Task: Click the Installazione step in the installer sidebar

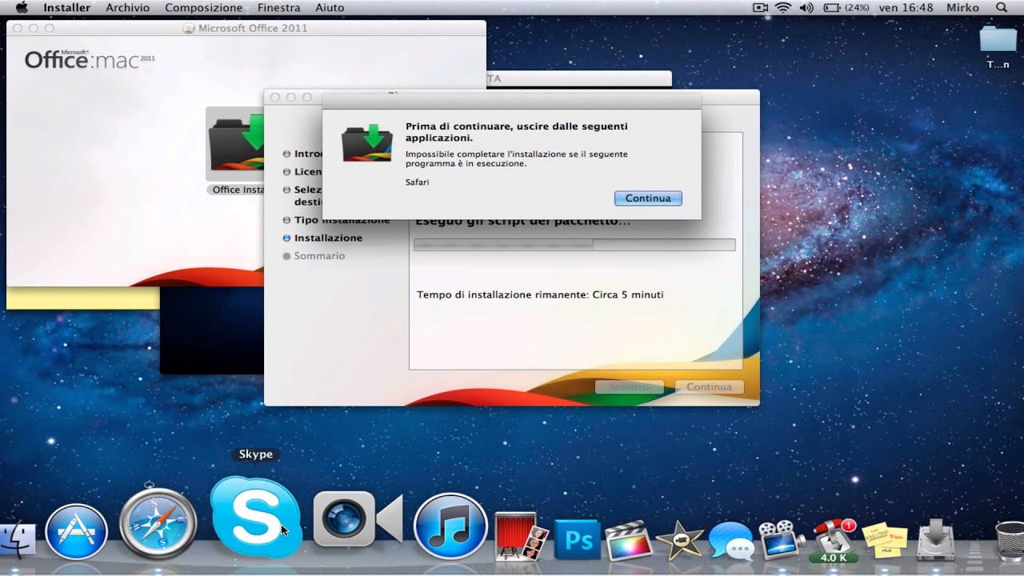Action: coord(328,238)
